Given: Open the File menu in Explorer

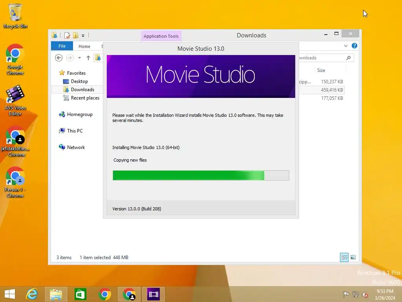Looking at the screenshot, I should [x=62, y=46].
